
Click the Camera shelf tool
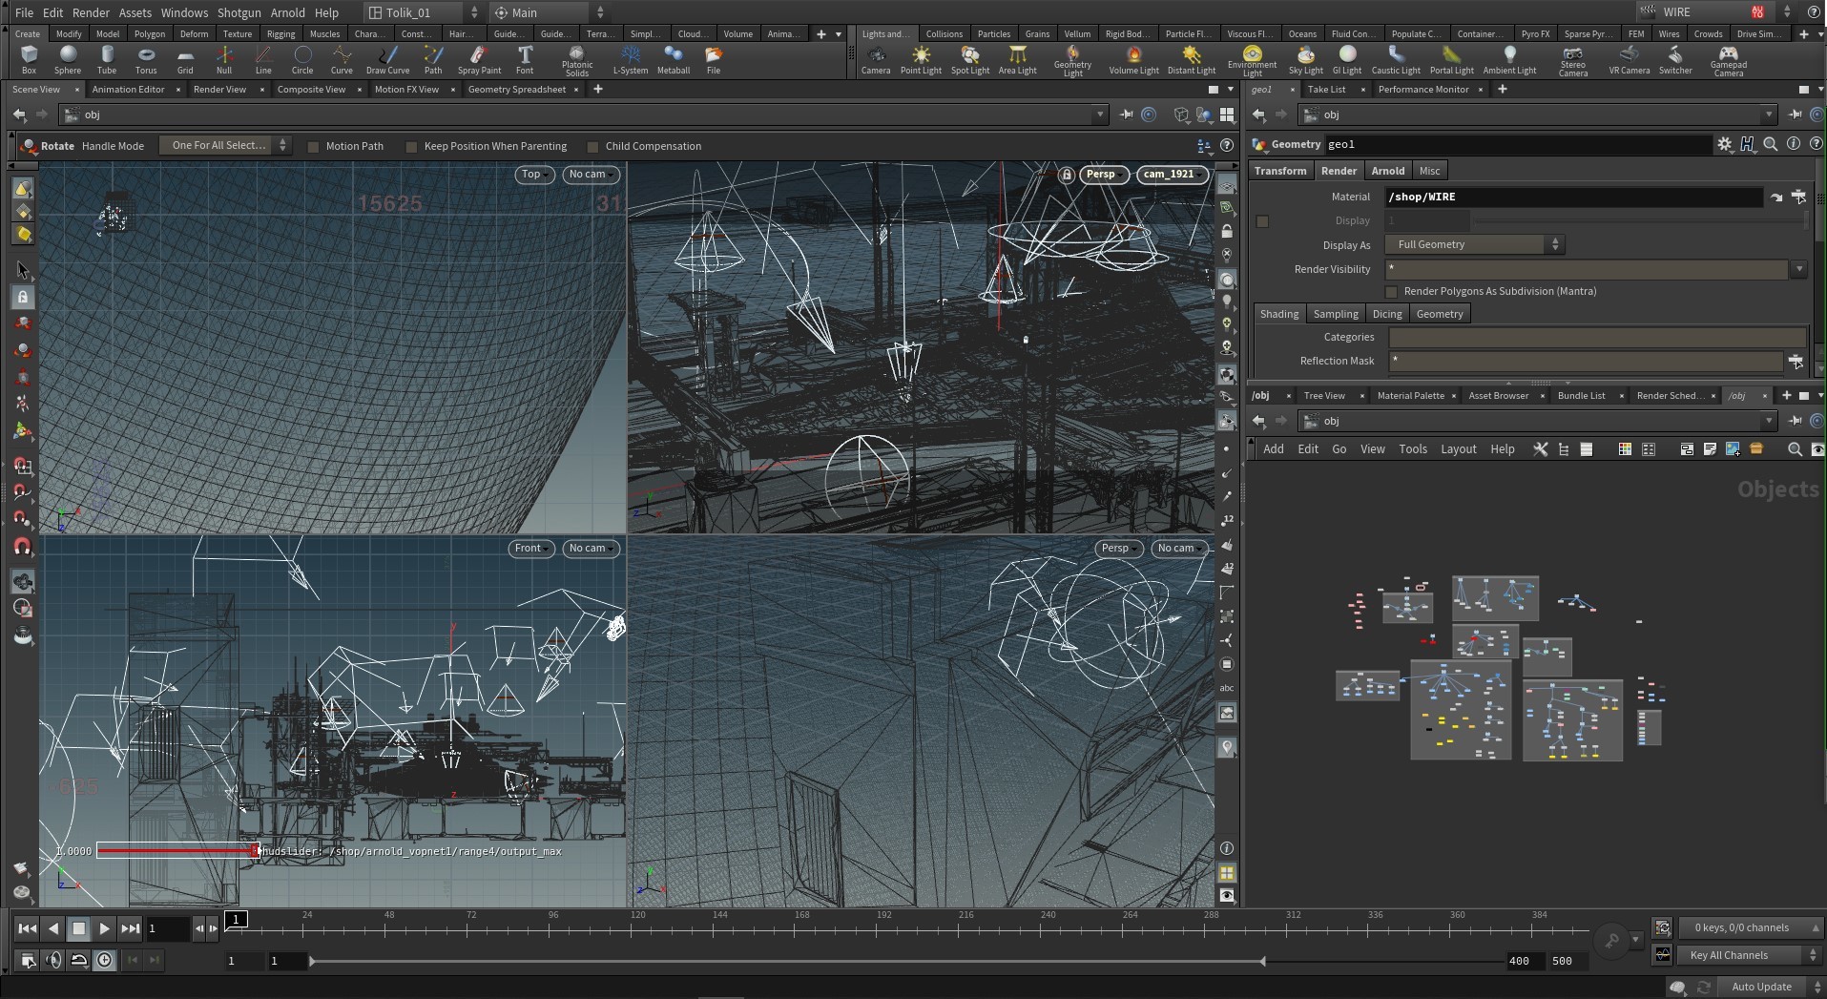click(875, 59)
